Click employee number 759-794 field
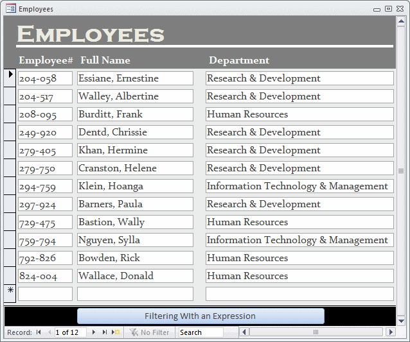Screen dimensions: 410x342 click(45, 240)
